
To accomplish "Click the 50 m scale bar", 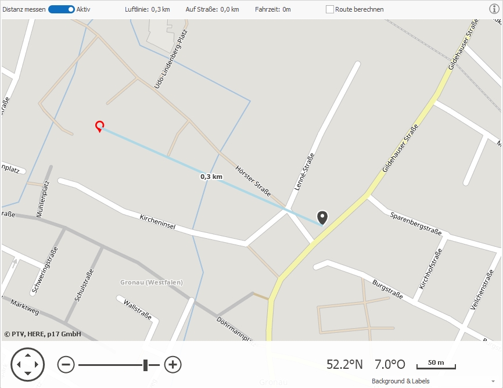I will click(436, 365).
